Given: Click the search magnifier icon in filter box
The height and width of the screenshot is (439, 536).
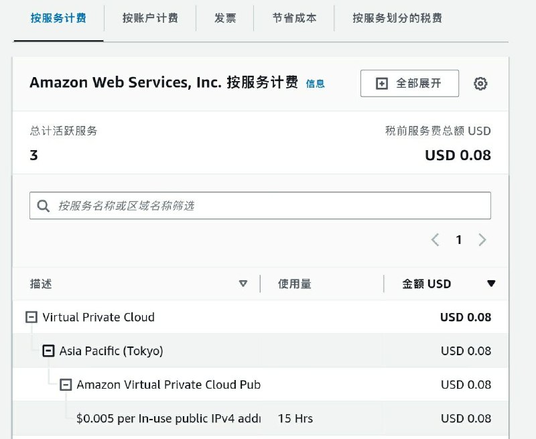Looking at the screenshot, I should pos(44,206).
